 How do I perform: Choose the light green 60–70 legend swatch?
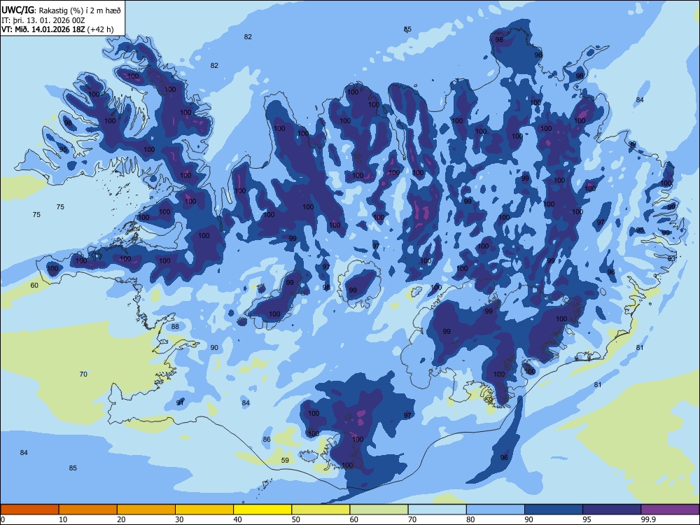[x=379, y=510]
